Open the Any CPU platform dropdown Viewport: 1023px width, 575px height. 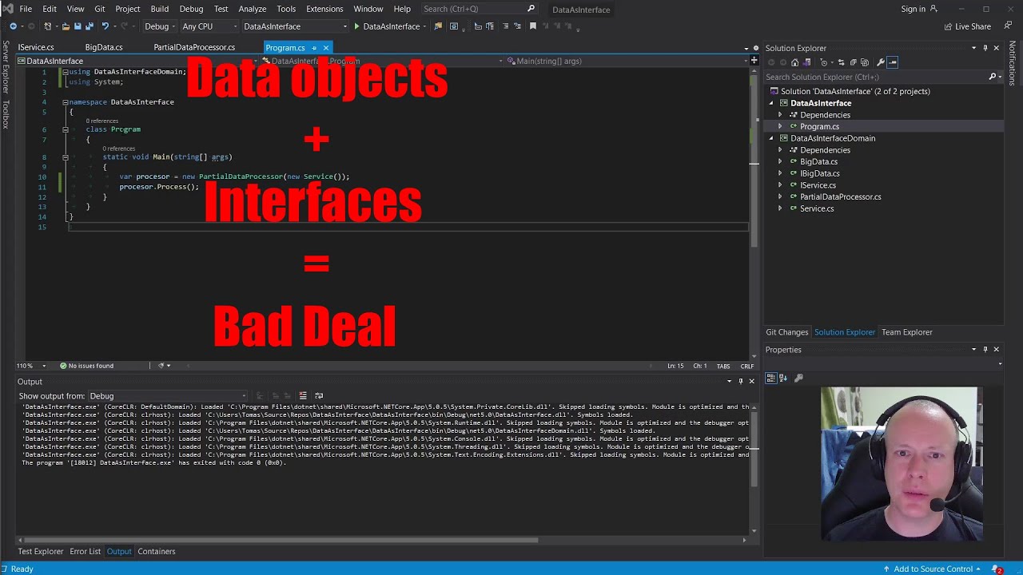(x=209, y=26)
